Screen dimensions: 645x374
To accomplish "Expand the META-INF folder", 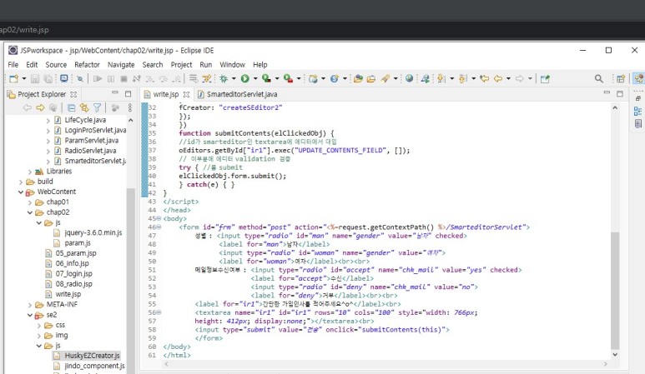I will click(29, 305).
